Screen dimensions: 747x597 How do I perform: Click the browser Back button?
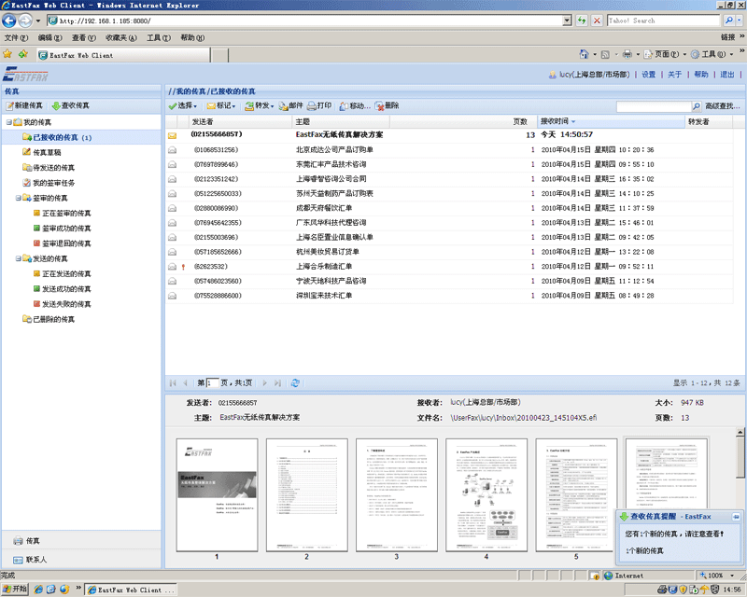[9, 21]
